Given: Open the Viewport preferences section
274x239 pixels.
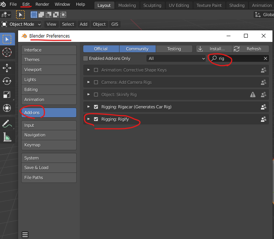Looking at the screenshot, I should tap(49, 70).
